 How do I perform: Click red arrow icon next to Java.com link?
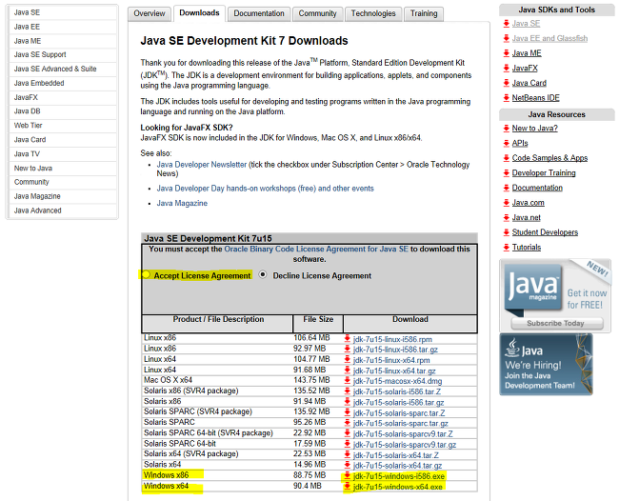tap(506, 203)
